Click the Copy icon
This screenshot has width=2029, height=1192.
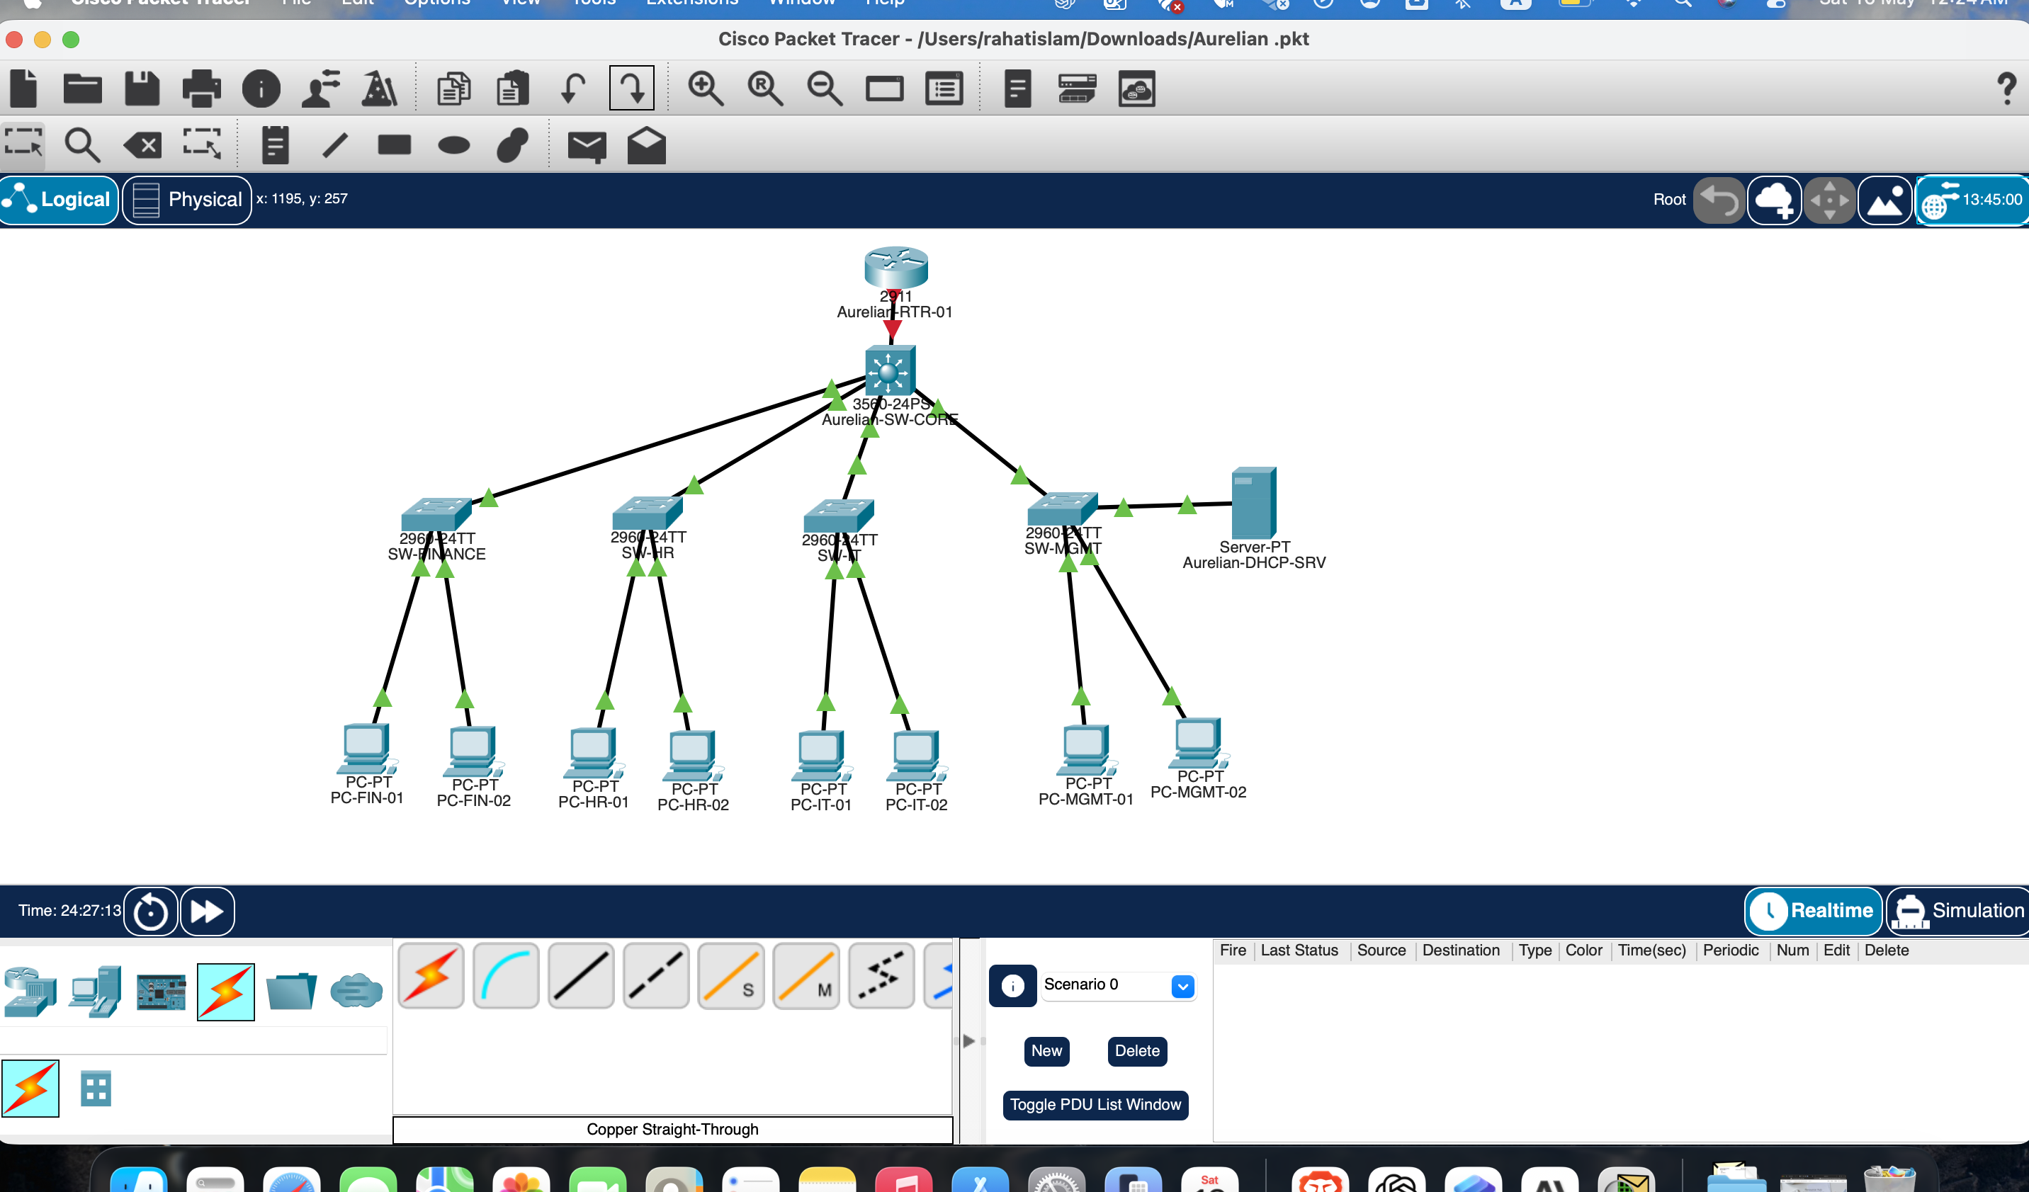pyautogui.click(x=453, y=89)
